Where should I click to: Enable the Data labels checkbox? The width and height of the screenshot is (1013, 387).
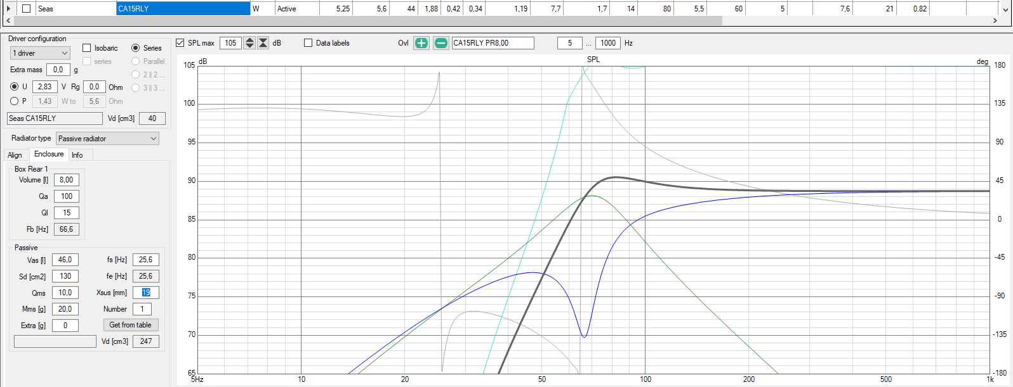coord(308,43)
